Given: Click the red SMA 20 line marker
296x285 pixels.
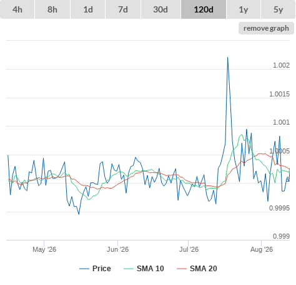Looking at the screenshot, I should click(x=182, y=269).
